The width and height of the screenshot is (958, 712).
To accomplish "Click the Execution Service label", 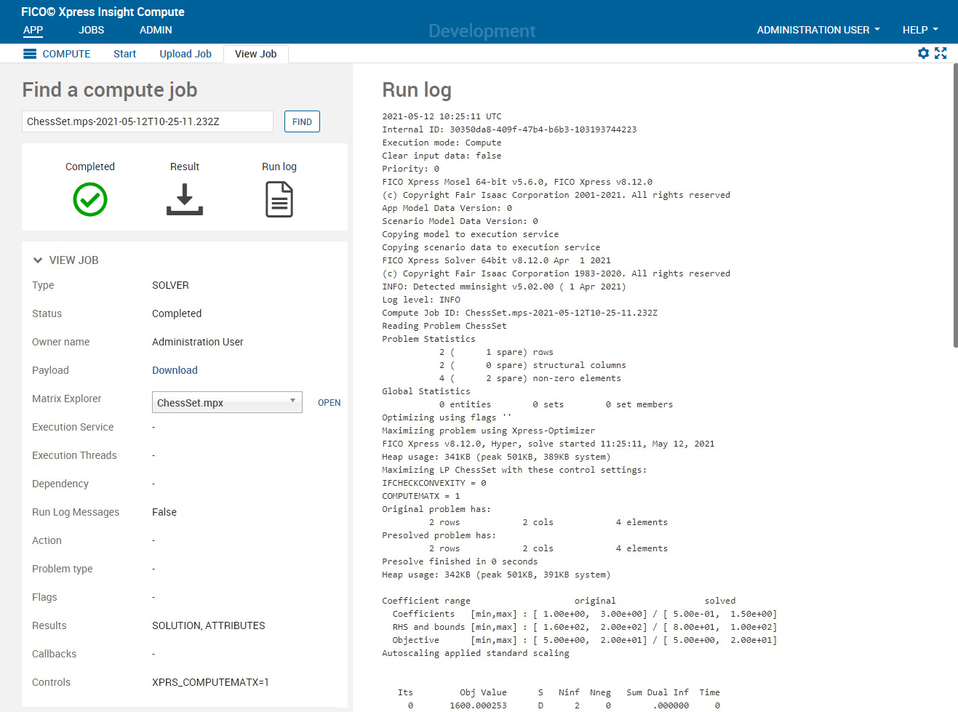I will pyautogui.click(x=73, y=427).
